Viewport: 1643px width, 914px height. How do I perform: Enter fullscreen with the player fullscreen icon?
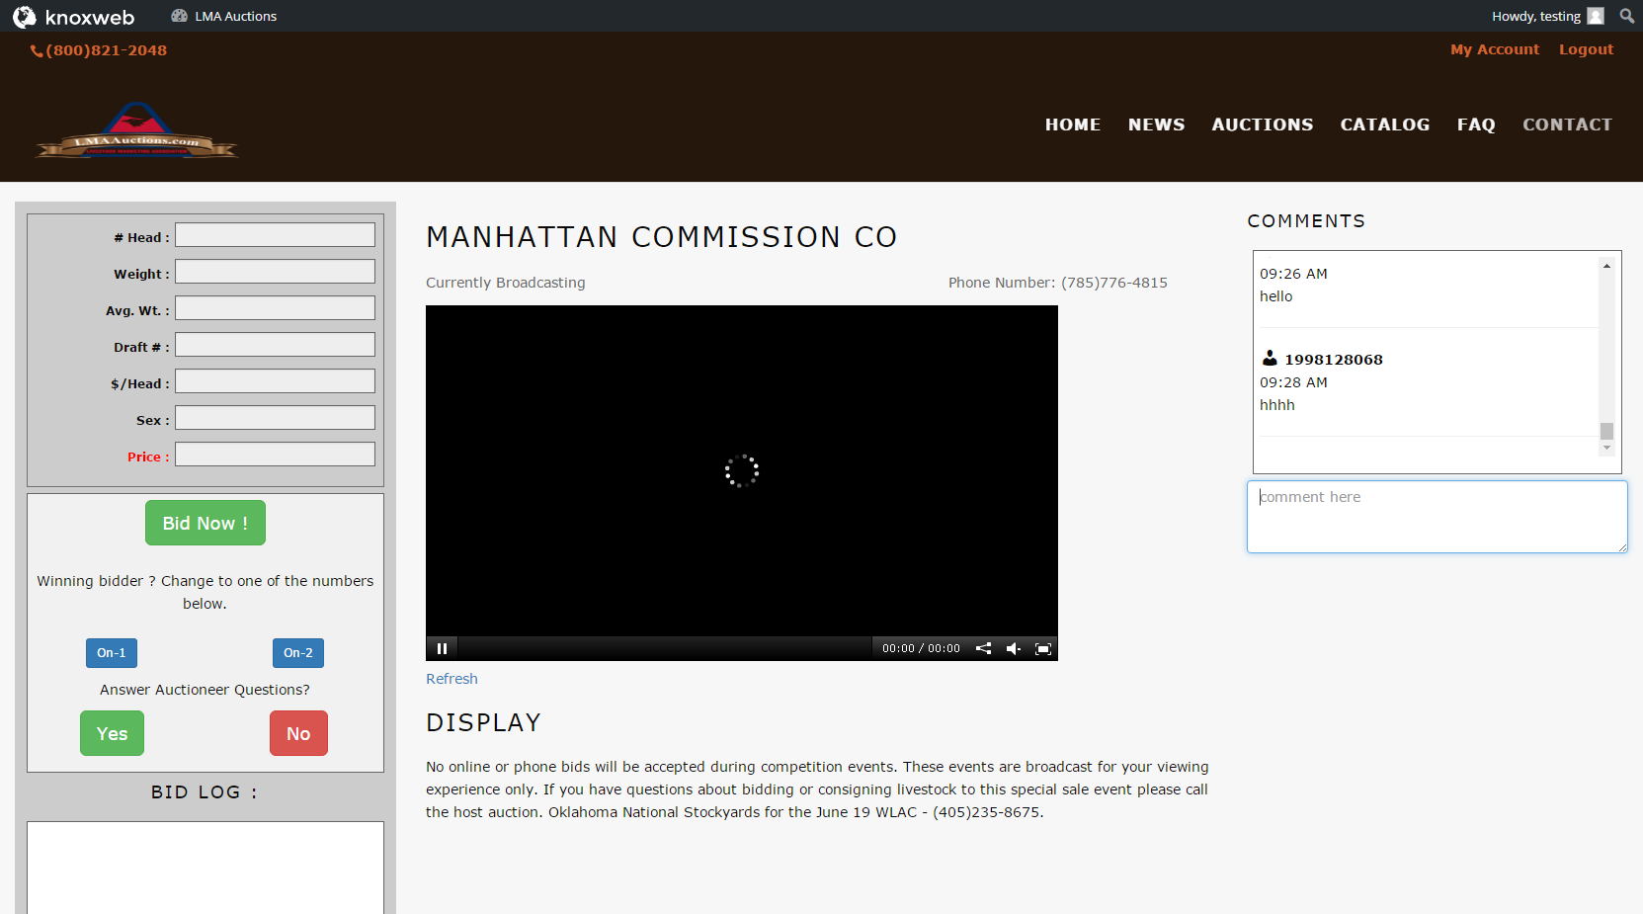[1043, 649]
